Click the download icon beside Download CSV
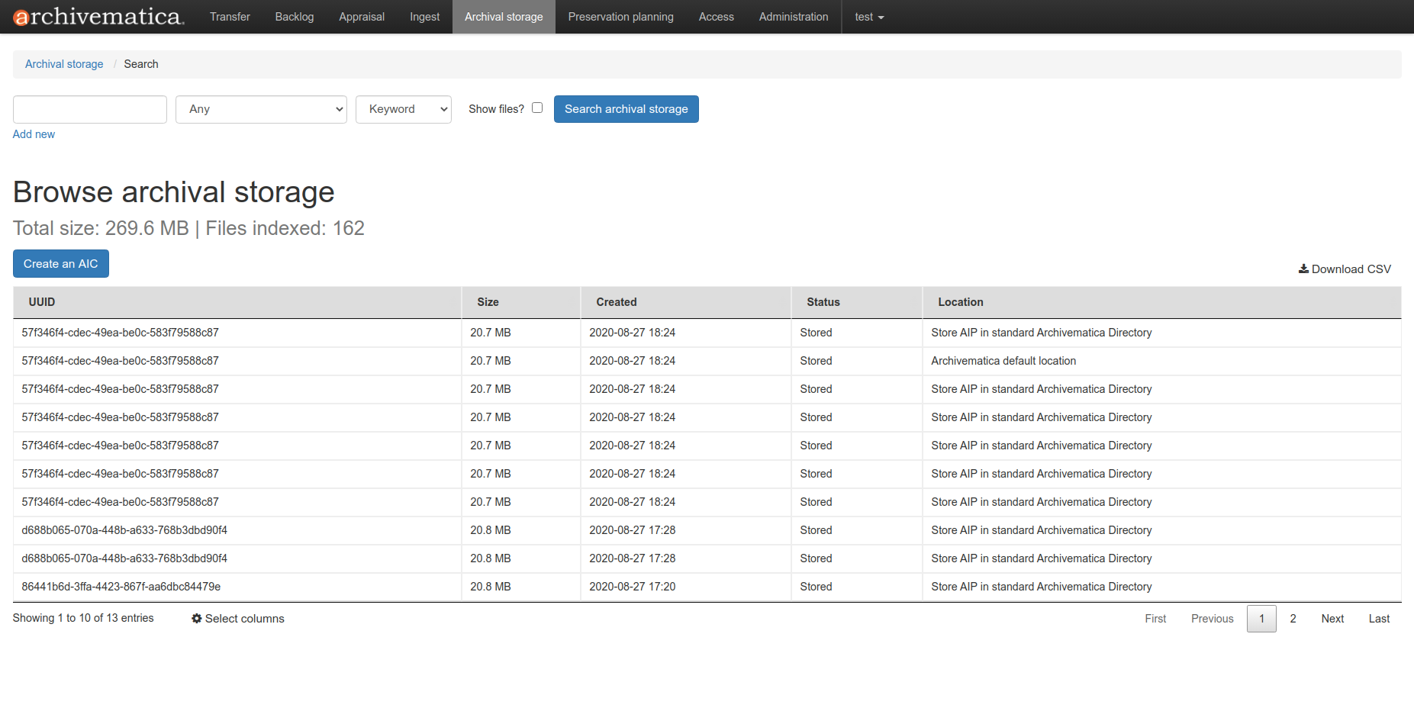 pos(1304,269)
